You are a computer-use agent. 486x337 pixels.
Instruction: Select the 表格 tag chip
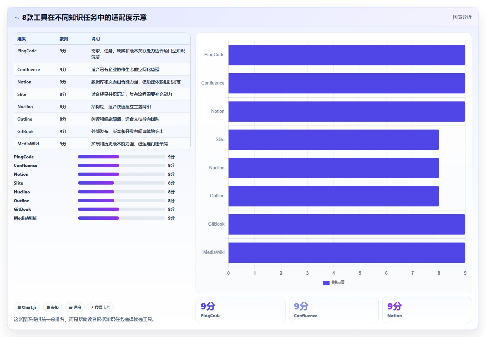[52, 307]
